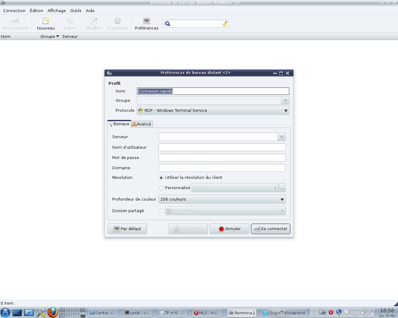Open the Édition menu
This screenshot has width=398, height=318.
click(36, 11)
